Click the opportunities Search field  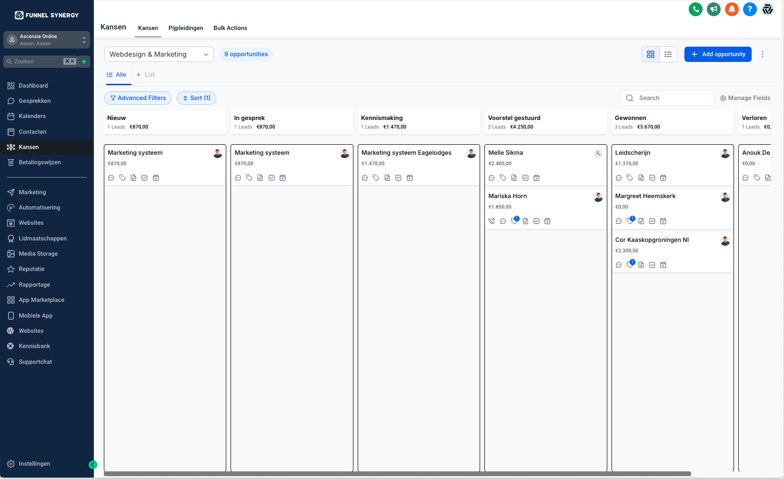point(673,98)
